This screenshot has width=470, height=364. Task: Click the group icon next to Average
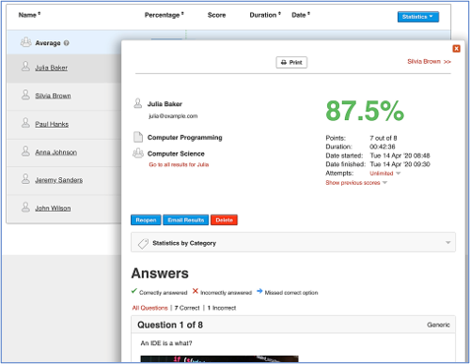(25, 42)
